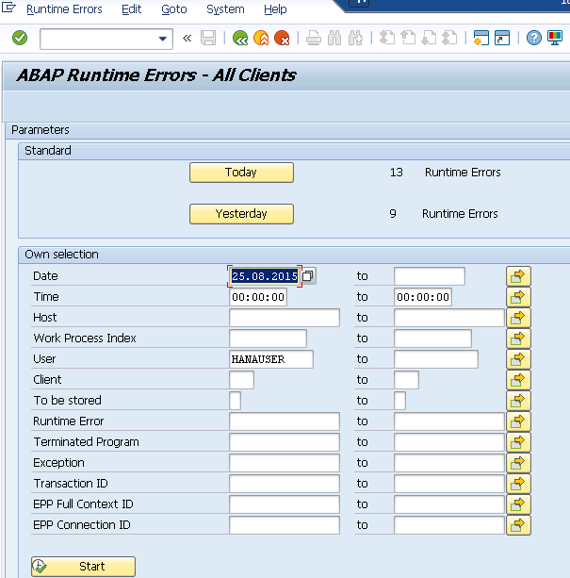Open the Runtime Errors menu
The width and height of the screenshot is (570, 578).
[64, 9]
